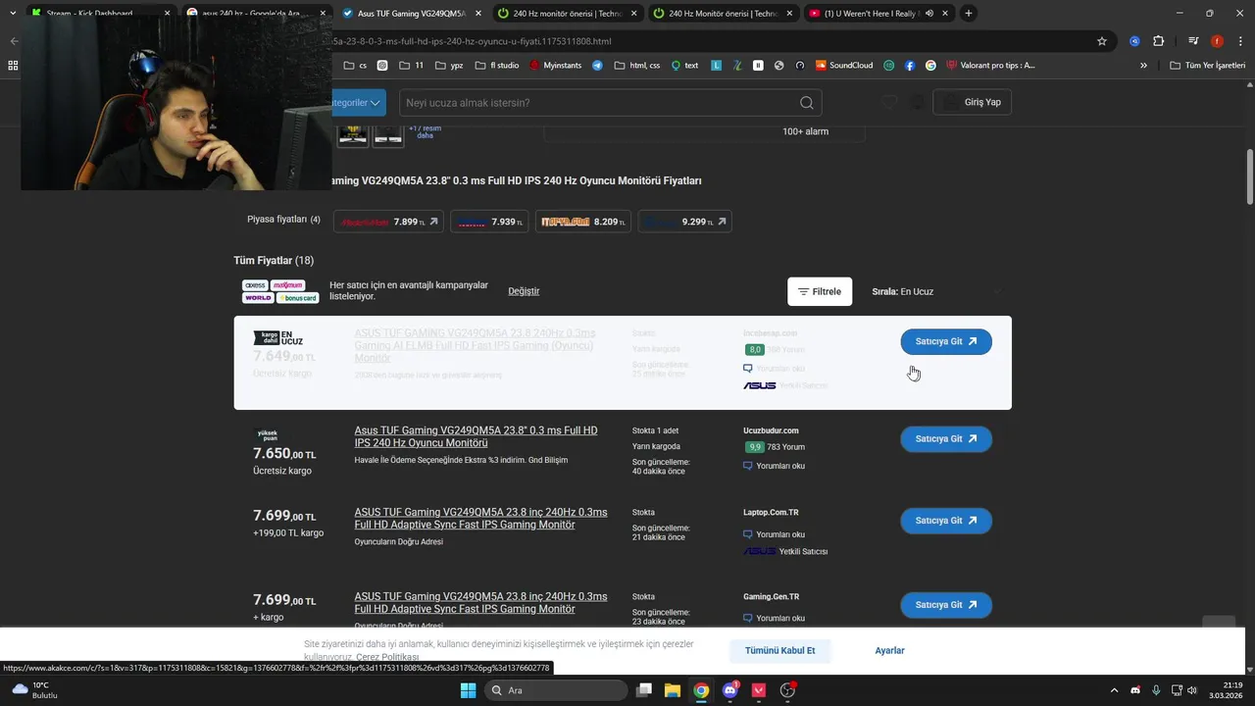Open the volume icon in system tray
The image size is (1255, 706).
1192,690
